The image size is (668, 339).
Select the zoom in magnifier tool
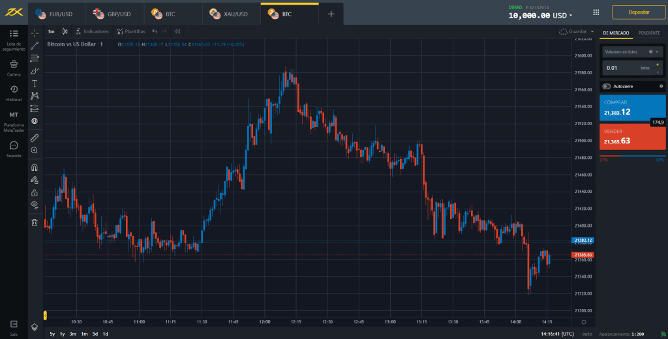pyautogui.click(x=35, y=150)
